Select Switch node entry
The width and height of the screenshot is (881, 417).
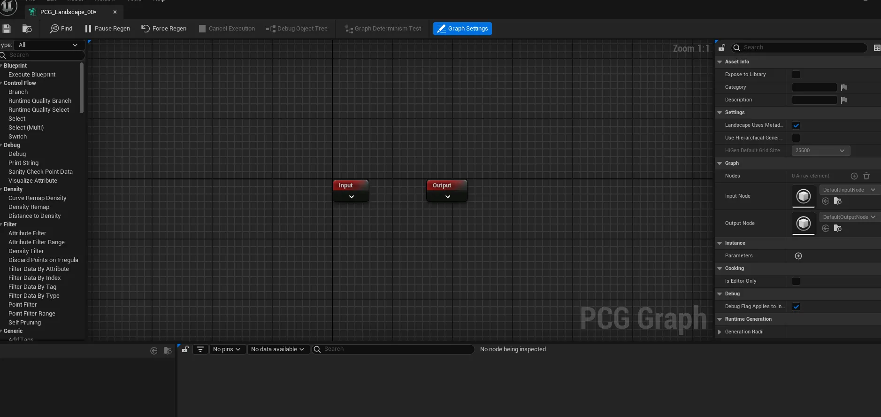(x=17, y=137)
